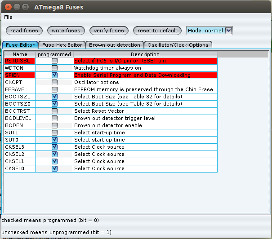Minimize the ATmega8 Fuses window
The image size is (272, 239).
17,7
